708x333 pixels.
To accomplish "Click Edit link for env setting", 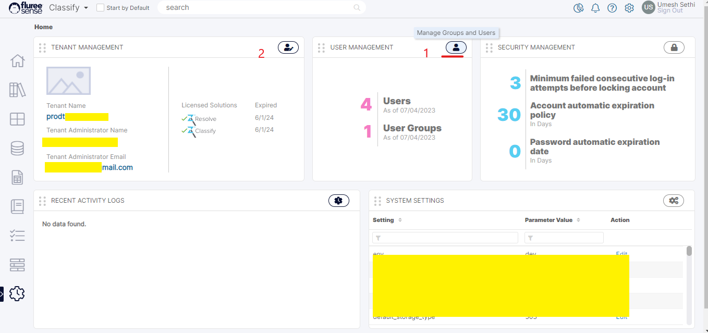I will (621, 254).
